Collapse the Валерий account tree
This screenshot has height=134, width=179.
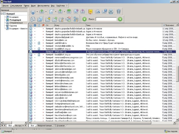[x=2, y=14]
